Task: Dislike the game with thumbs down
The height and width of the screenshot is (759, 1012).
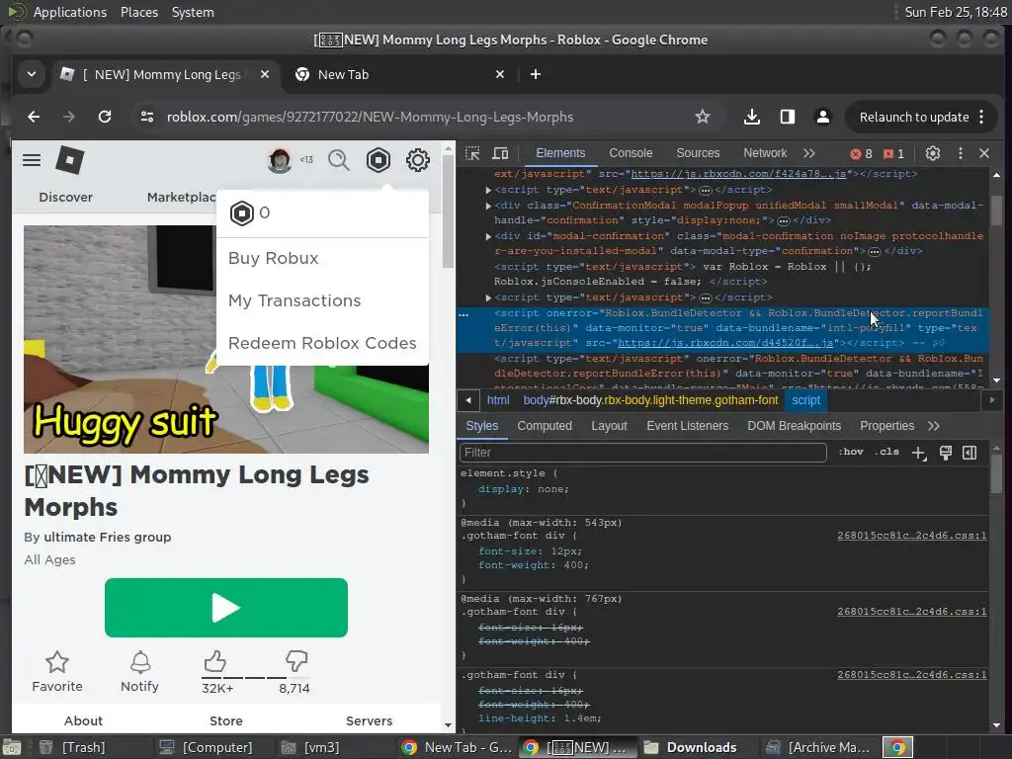Action: tap(296, 661)
